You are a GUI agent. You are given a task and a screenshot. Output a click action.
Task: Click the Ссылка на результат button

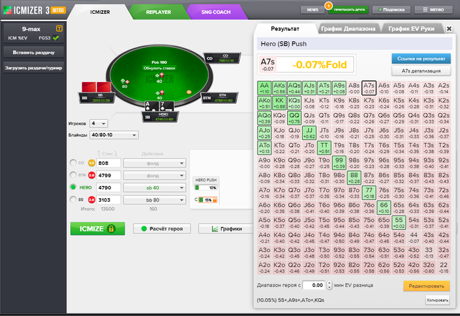tap(421, 58)
